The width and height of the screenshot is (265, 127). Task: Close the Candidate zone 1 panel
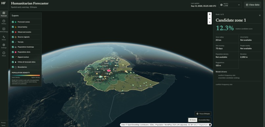coord(260,15)
